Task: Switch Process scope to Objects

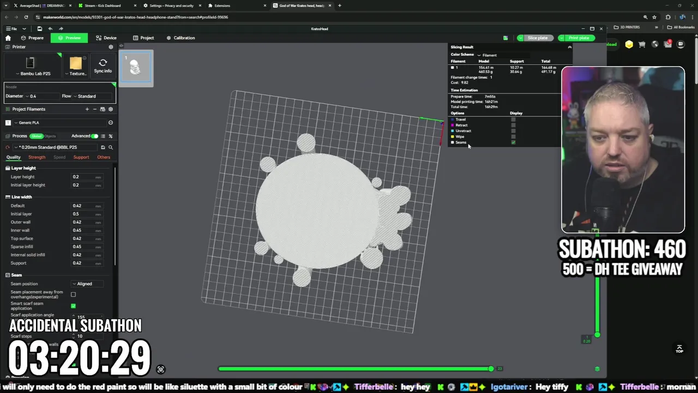Action: (x=50, y=136)
